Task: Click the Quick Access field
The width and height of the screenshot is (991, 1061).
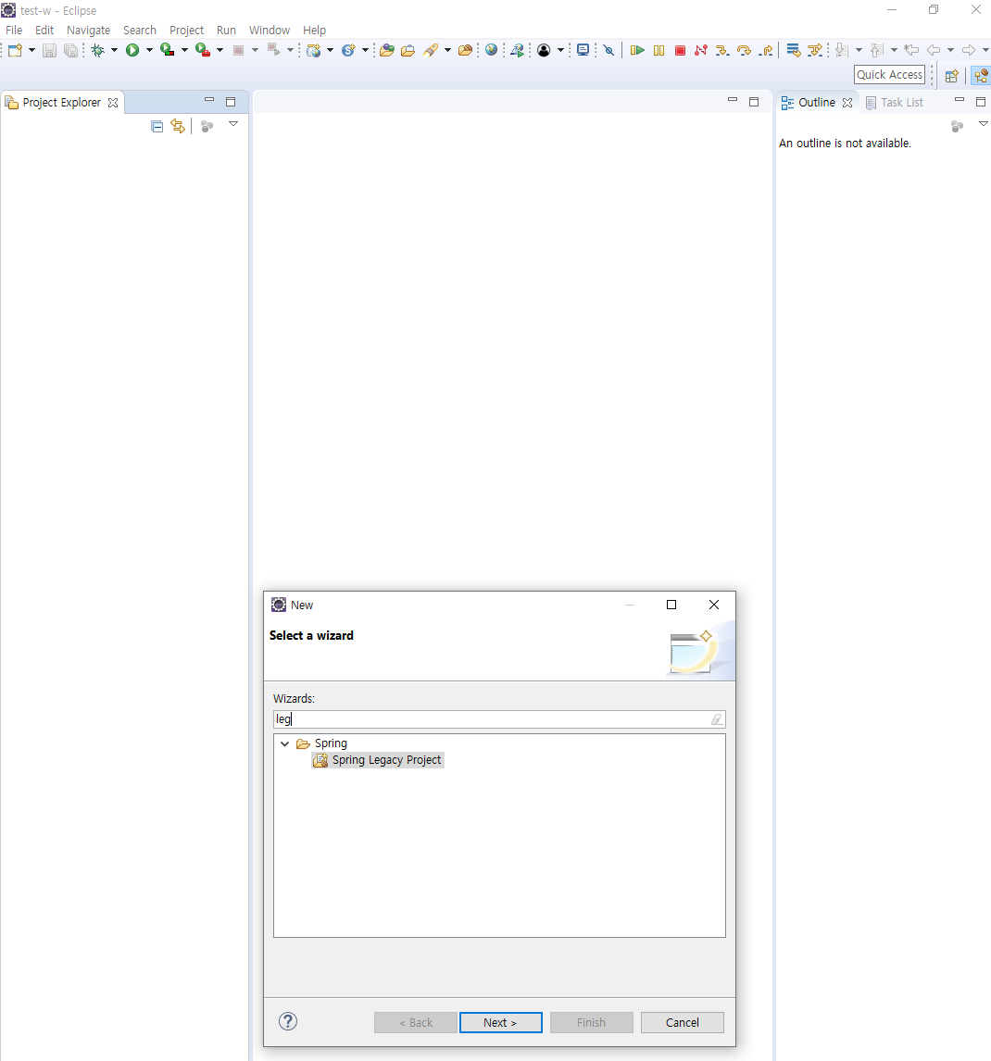Action: (x=889, y=75)
